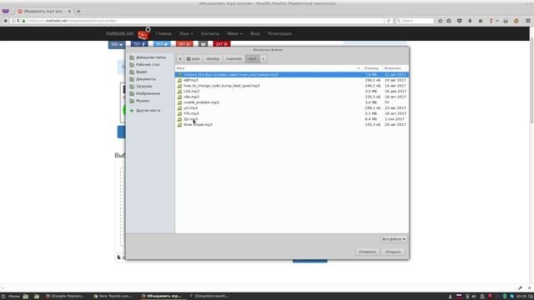The image size is (534, 300).
Task: Click the Отменить button
Action: [367, 252]
